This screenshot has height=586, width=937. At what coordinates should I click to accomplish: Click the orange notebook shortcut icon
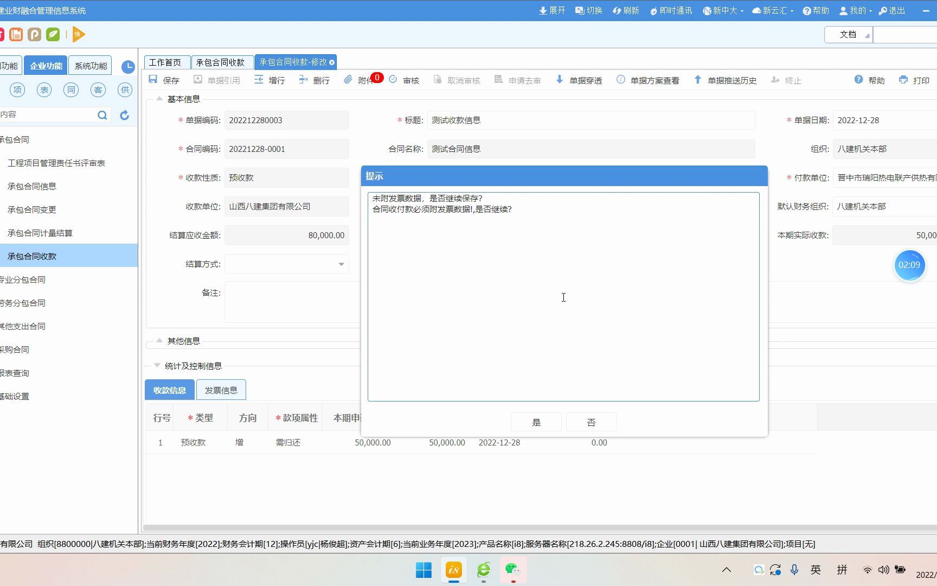[x=16, y=34]
